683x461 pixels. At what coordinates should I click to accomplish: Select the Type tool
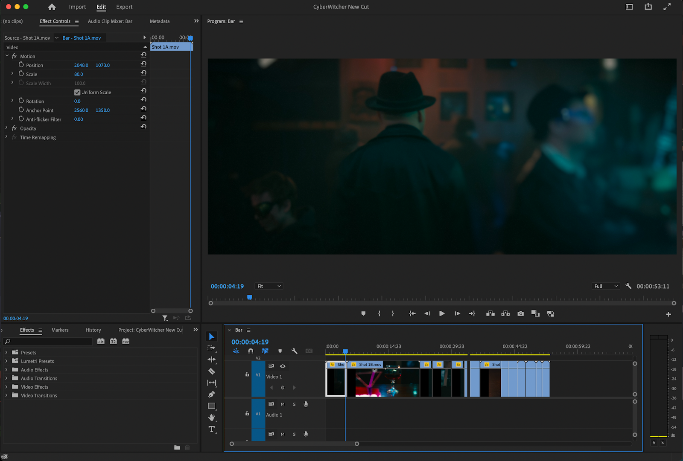[x=212, y=429]
